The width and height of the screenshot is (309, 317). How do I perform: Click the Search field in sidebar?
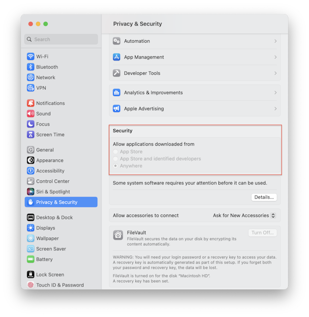click(61, 39)
